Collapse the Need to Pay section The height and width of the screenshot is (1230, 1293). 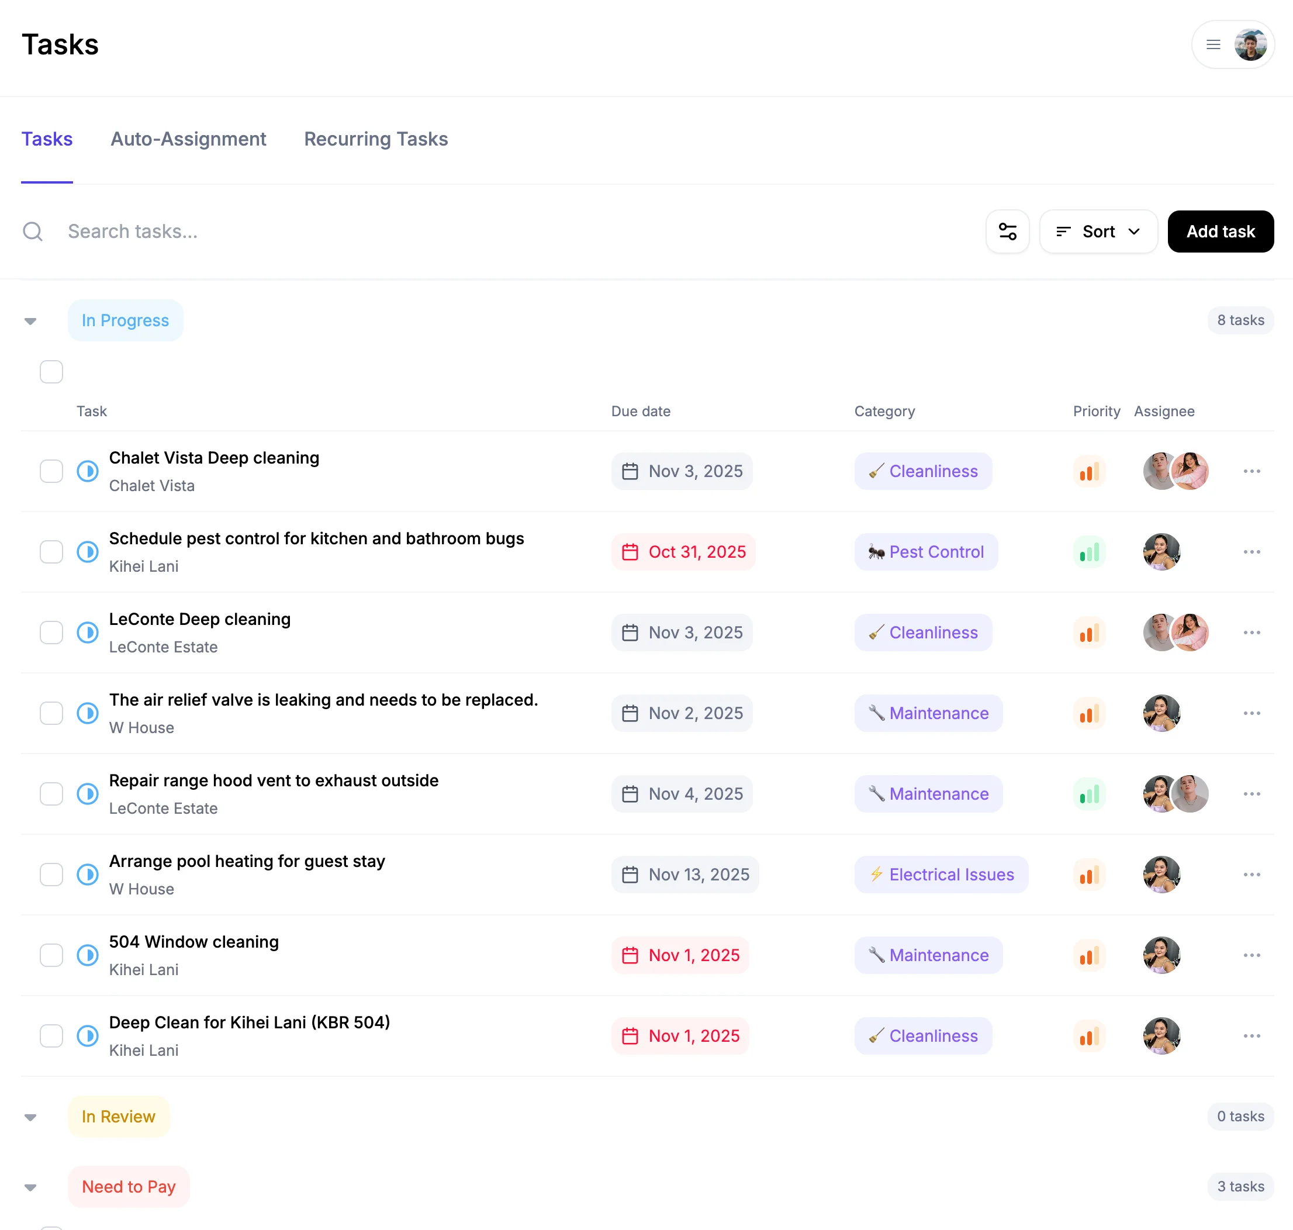pos(30,1187)
